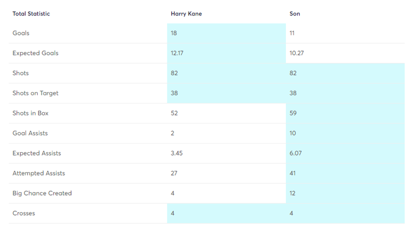Click the 12.17 expected goals value

(177, 53)
